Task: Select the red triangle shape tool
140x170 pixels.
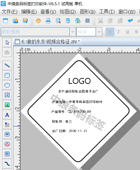Action: point(7,144)
